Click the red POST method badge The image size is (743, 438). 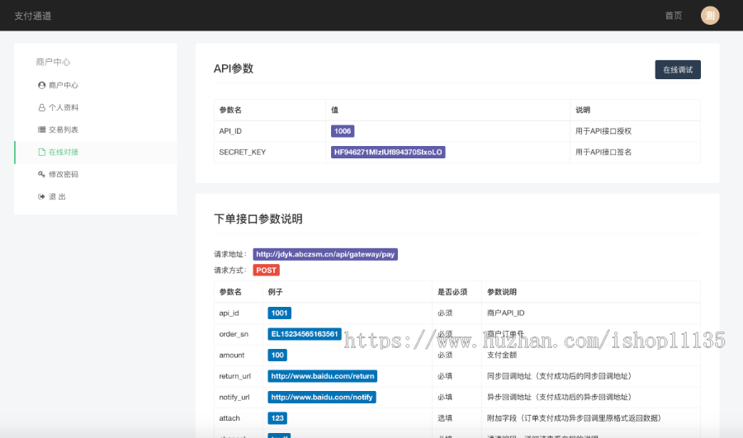pos(266,271)
